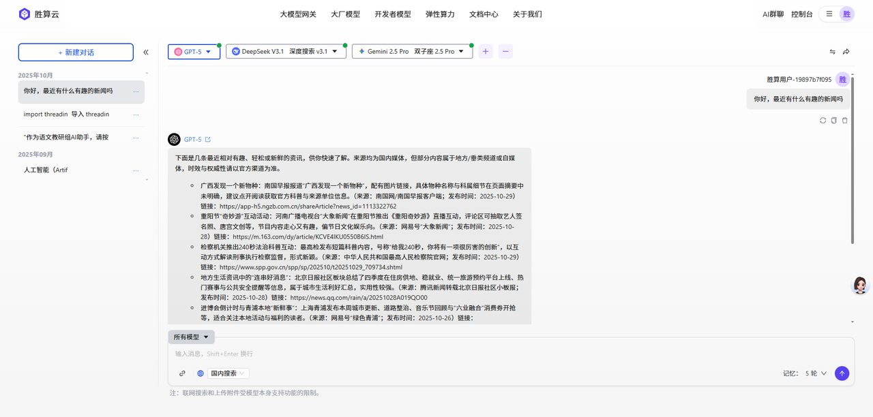
Task: Regenerate the user message via refresh icon
Action: 823,121
